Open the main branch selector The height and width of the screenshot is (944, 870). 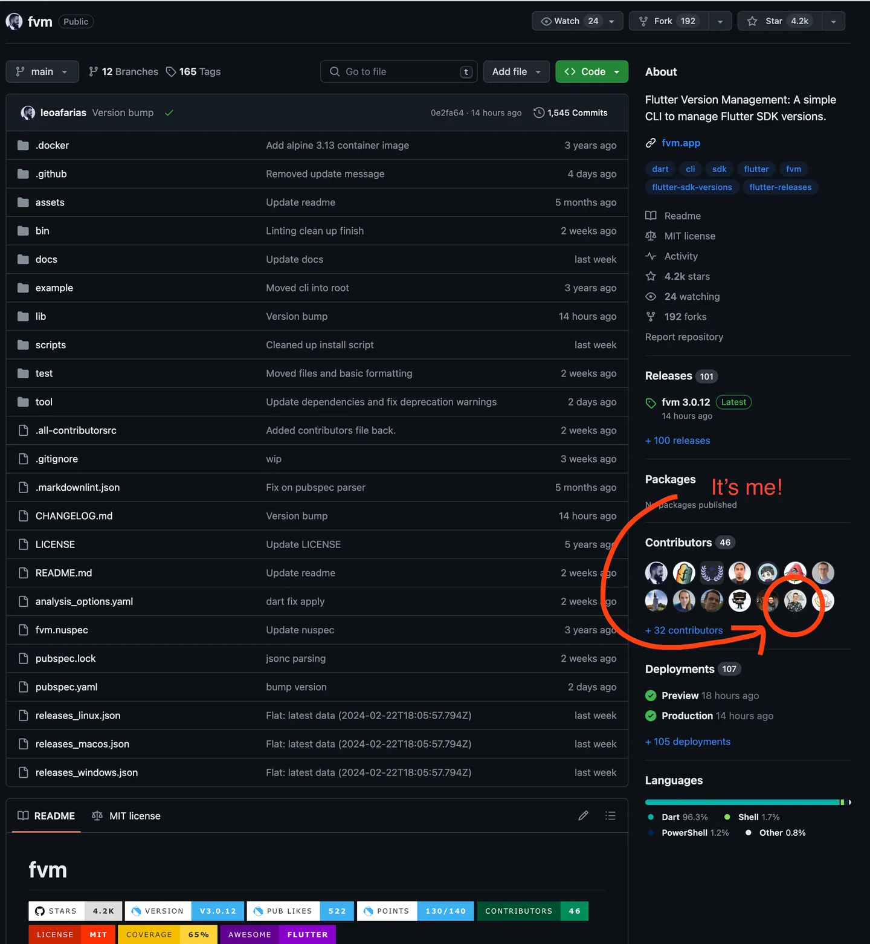coord(42,71)
